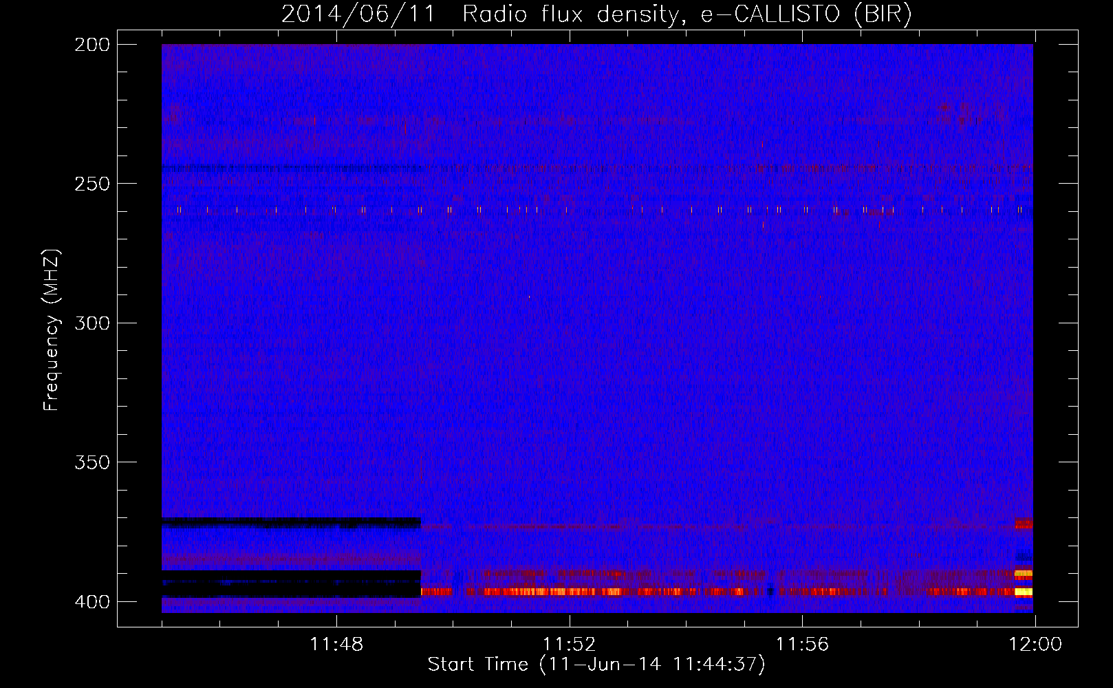The image size is (1113, 688).
Task: Click the 11:56 time axis label
Action: (802, 645)
